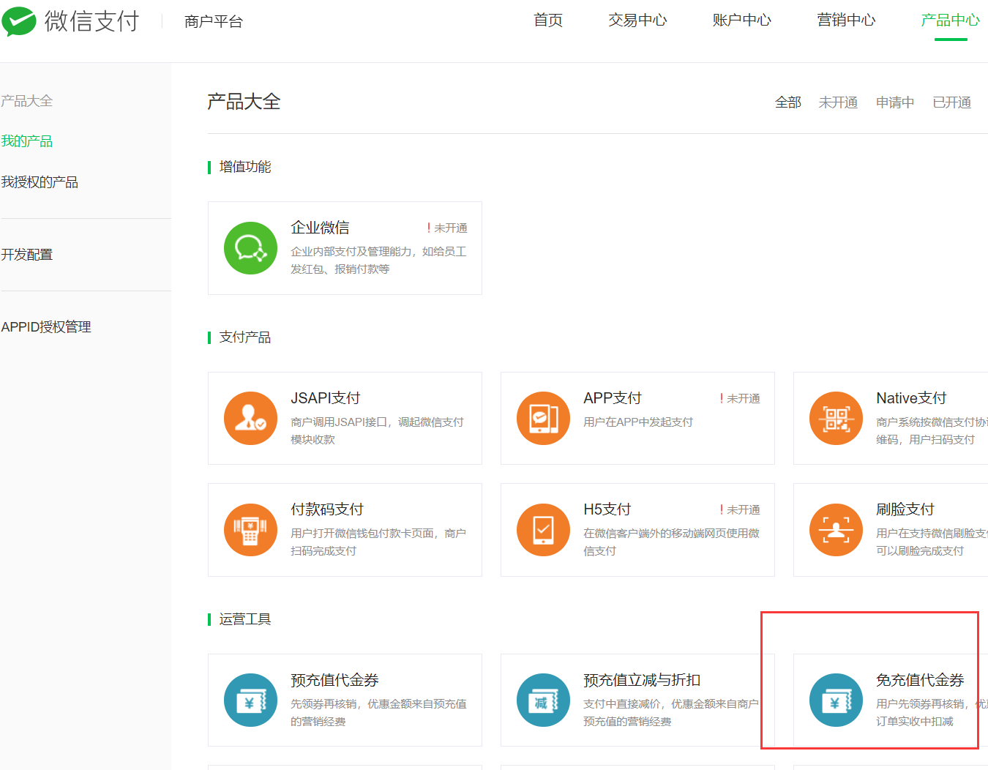
Task: Open the 付款码支付 product title
Action: click(327, 509)
